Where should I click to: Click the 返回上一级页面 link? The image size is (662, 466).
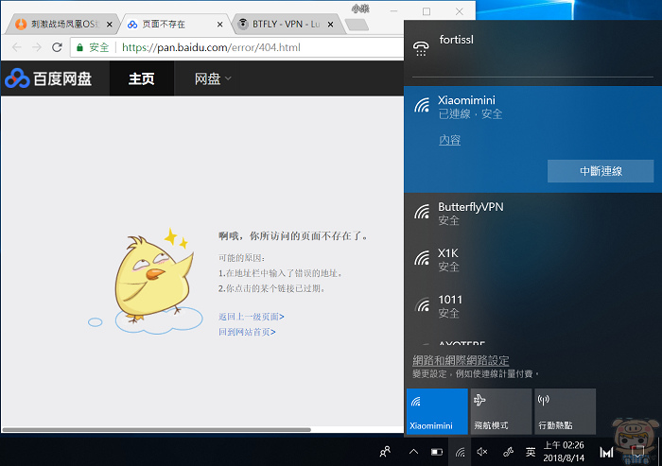point(251,317)
